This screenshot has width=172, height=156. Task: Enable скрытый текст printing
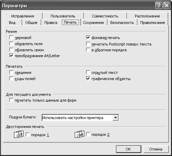coord(88,72)
